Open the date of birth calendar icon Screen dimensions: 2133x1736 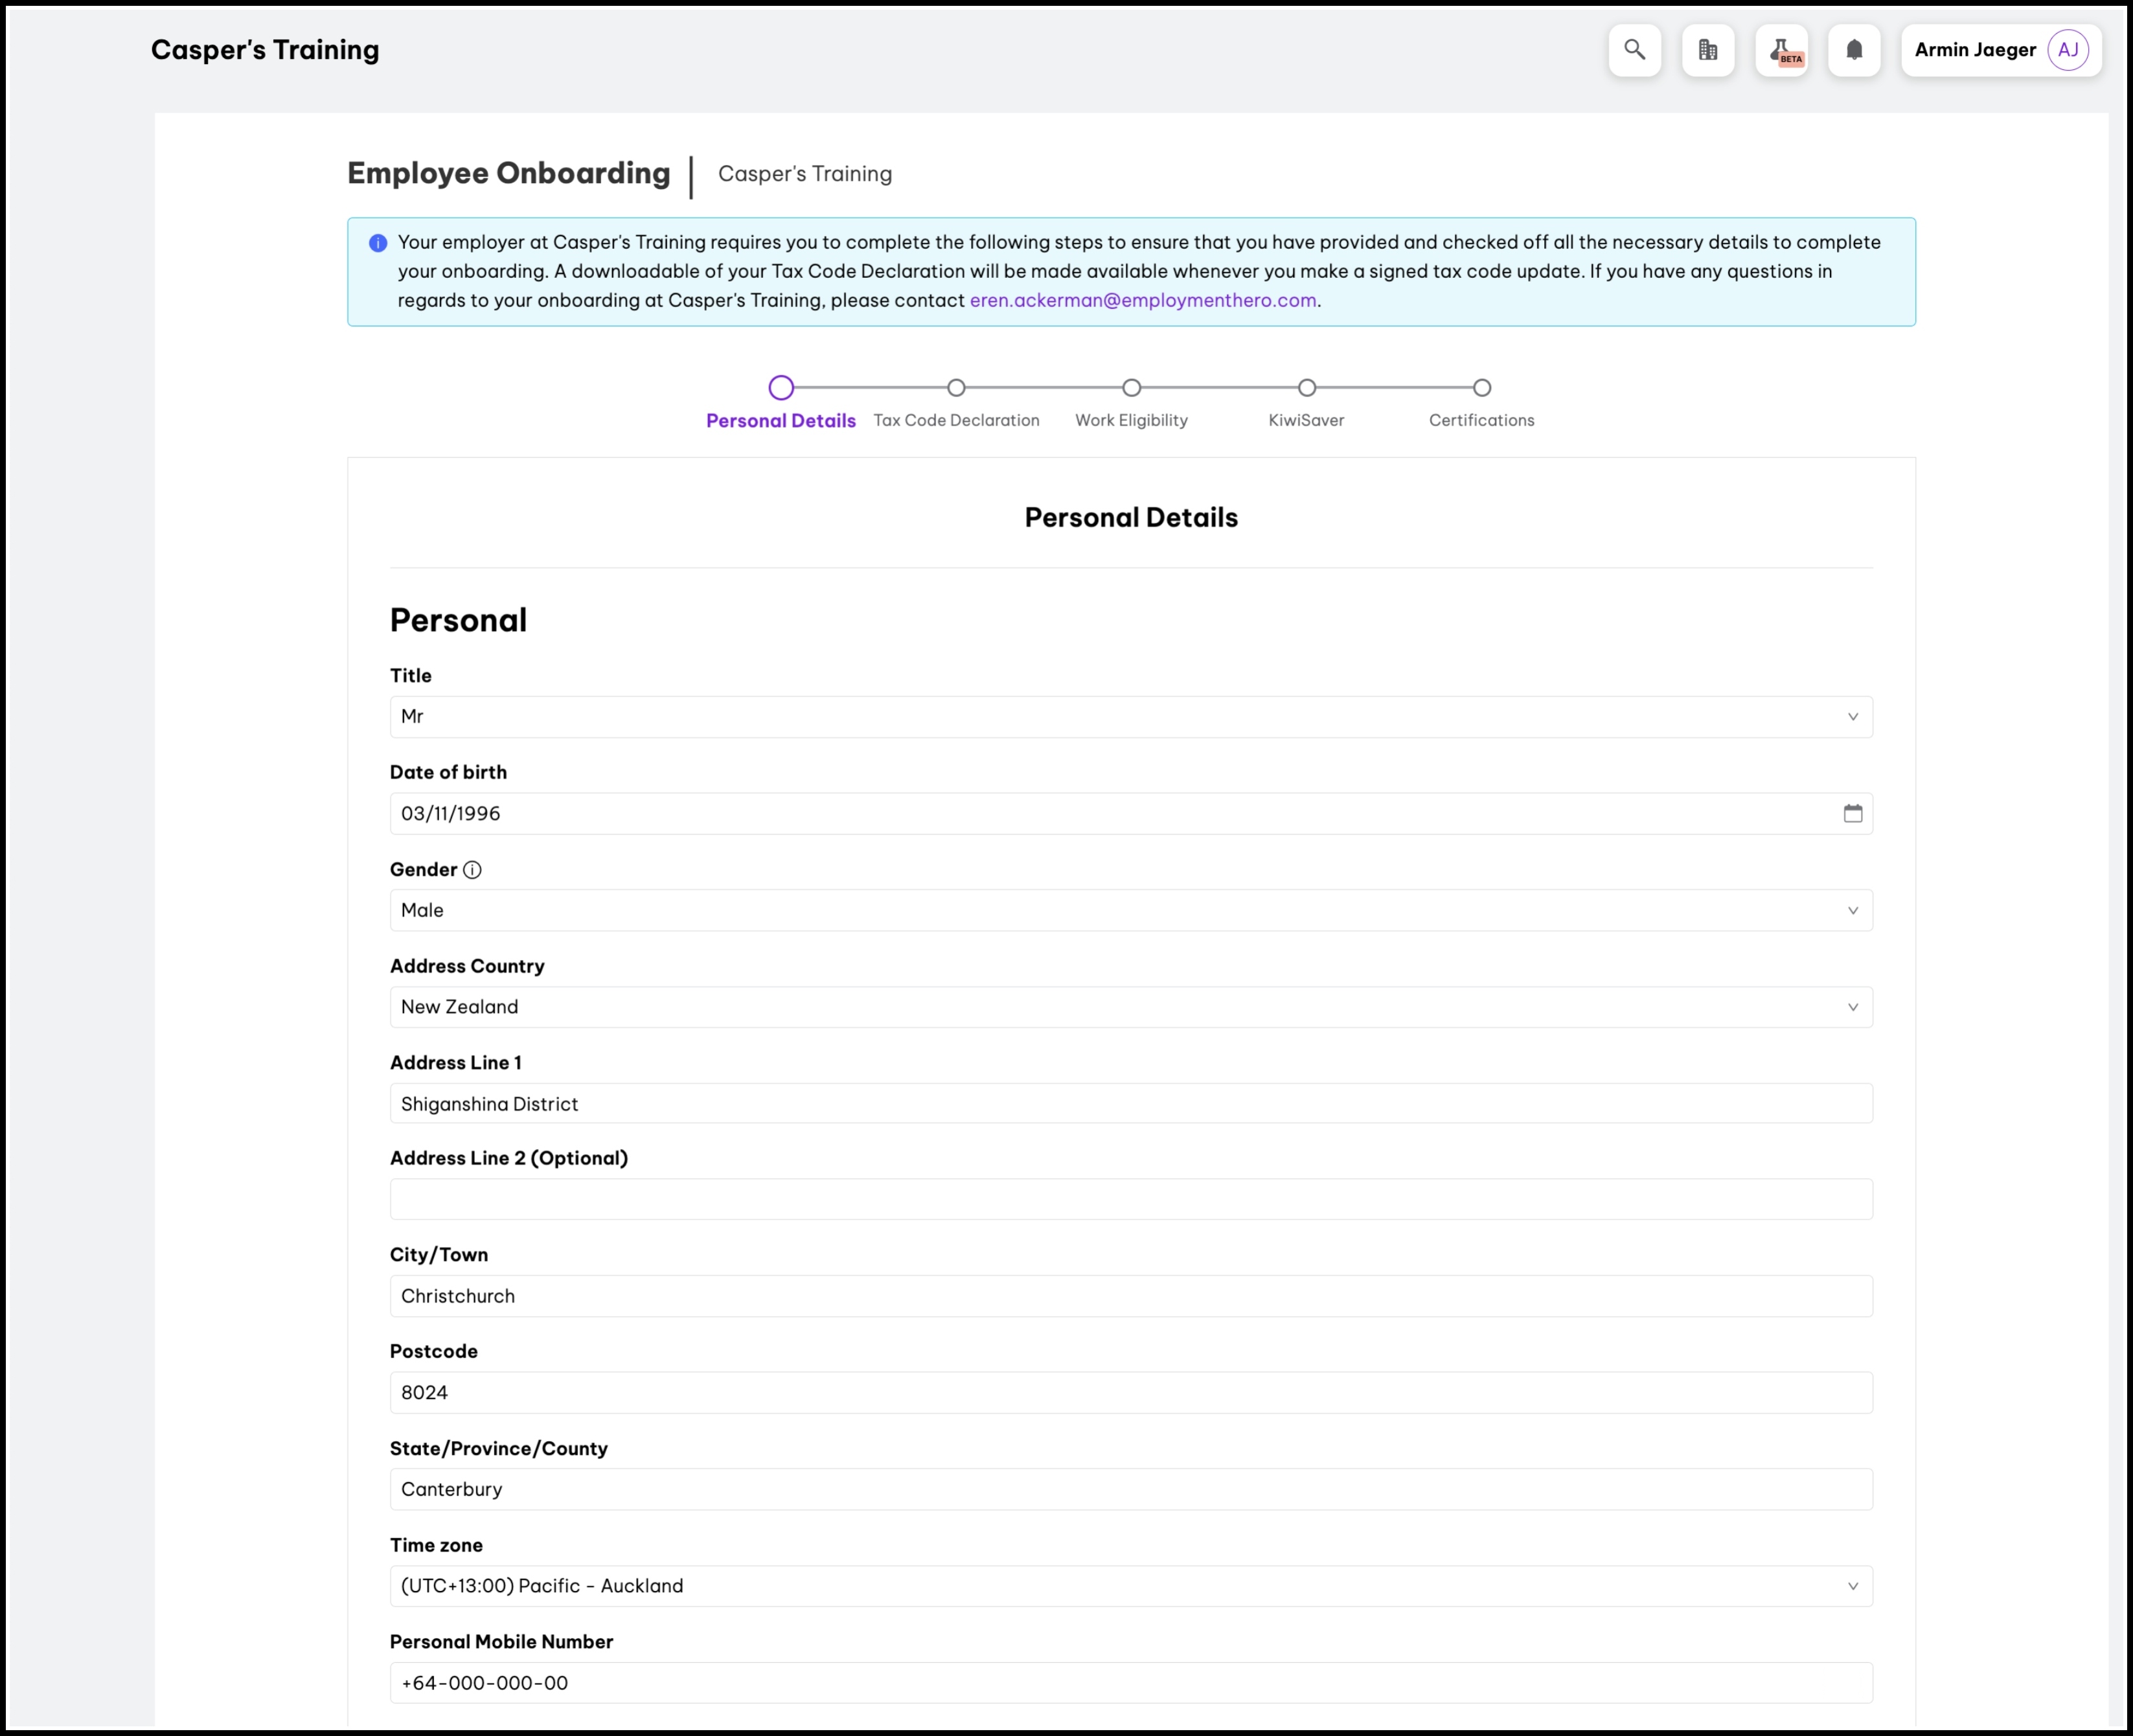(1852, 813)
